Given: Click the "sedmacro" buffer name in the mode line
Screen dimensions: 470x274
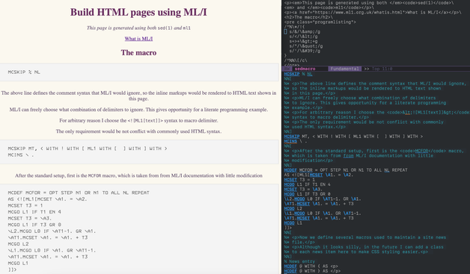Looking at the screenshot, I should point(305,69).
